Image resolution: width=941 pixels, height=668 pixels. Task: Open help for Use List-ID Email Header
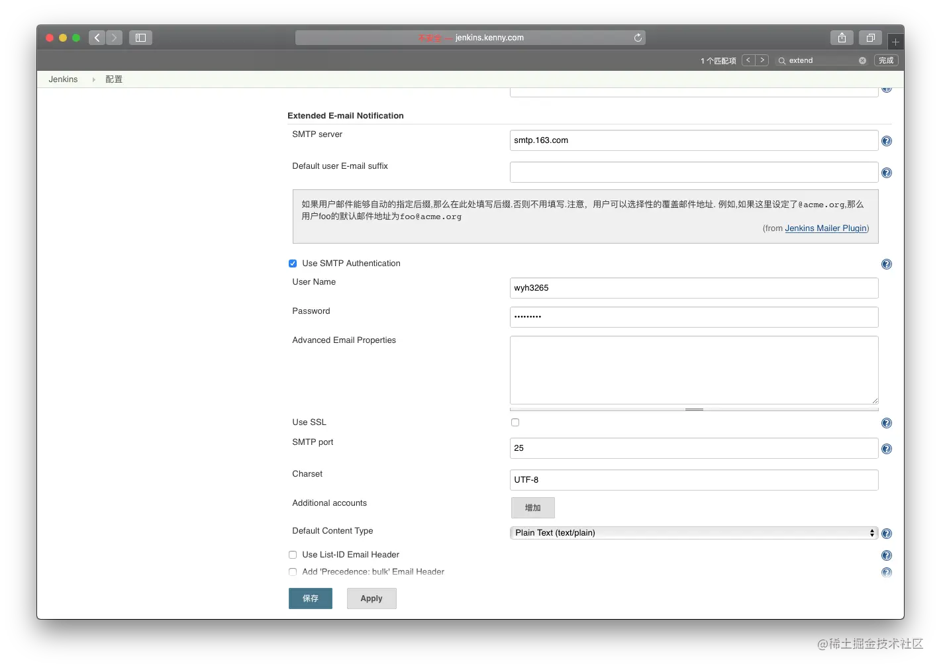click(887, 555)
